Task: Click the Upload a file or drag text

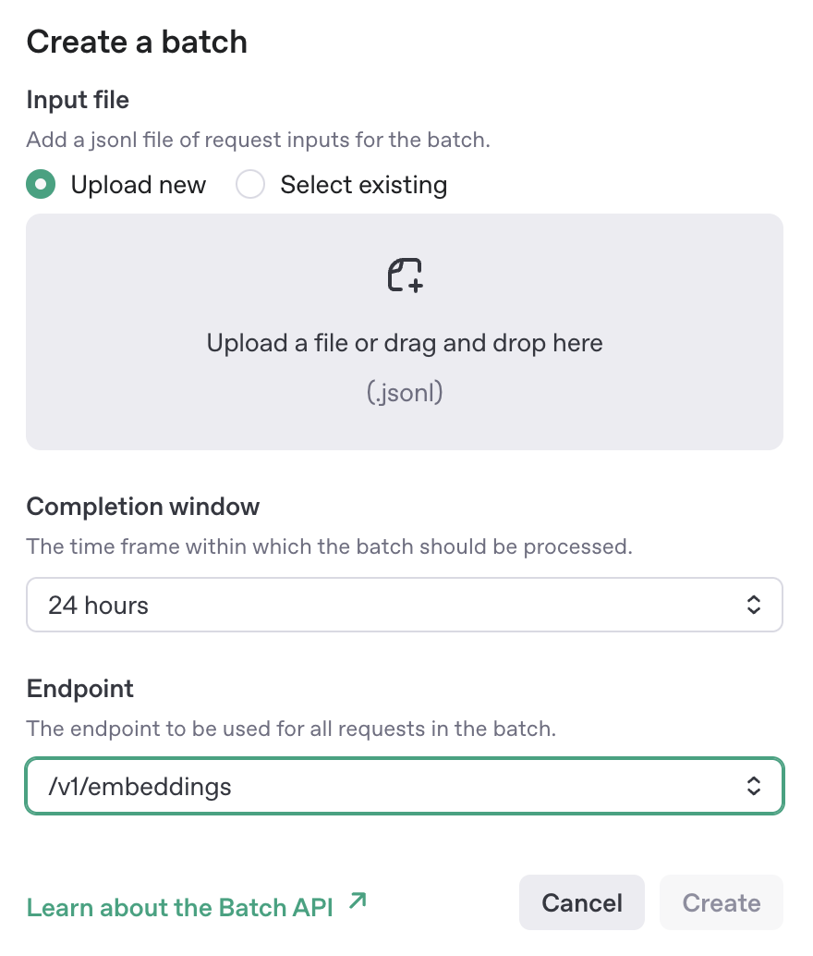Action: click(405, 344)
